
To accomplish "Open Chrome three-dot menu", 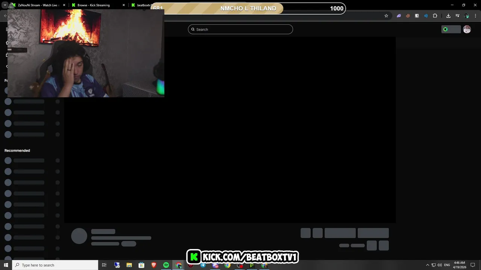I will point(475,16).
